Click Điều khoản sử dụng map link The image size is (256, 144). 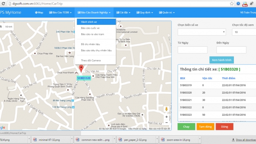(x=137, y=129)
